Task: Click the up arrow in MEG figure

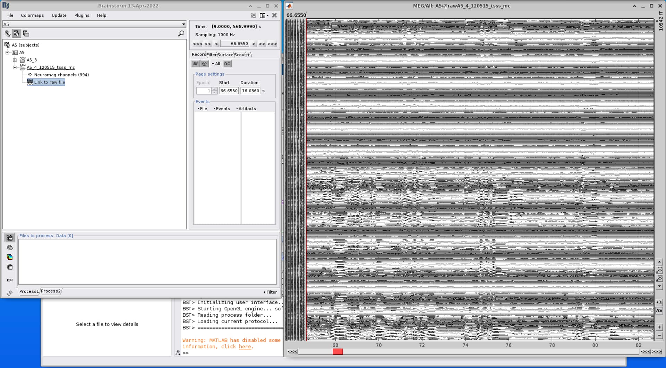Action: [x=659, y=262]
